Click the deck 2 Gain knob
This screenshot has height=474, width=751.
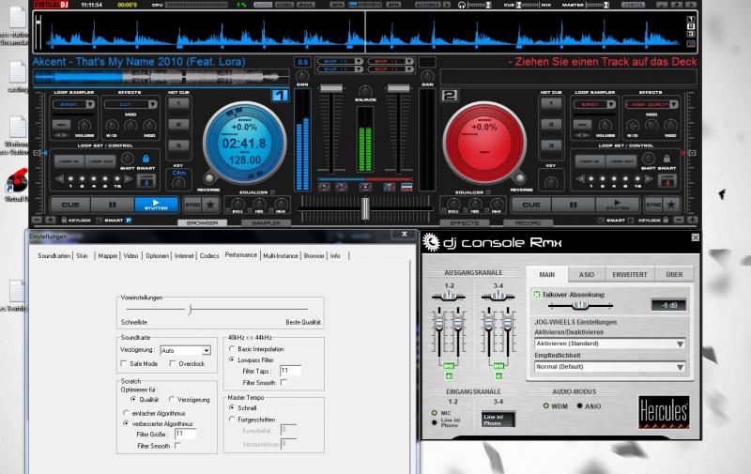[427, 76]
